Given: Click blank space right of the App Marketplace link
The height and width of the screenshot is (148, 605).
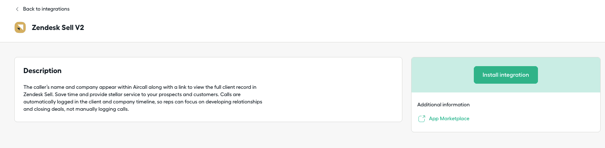Looking at the screenshot, I should (531, 119).
